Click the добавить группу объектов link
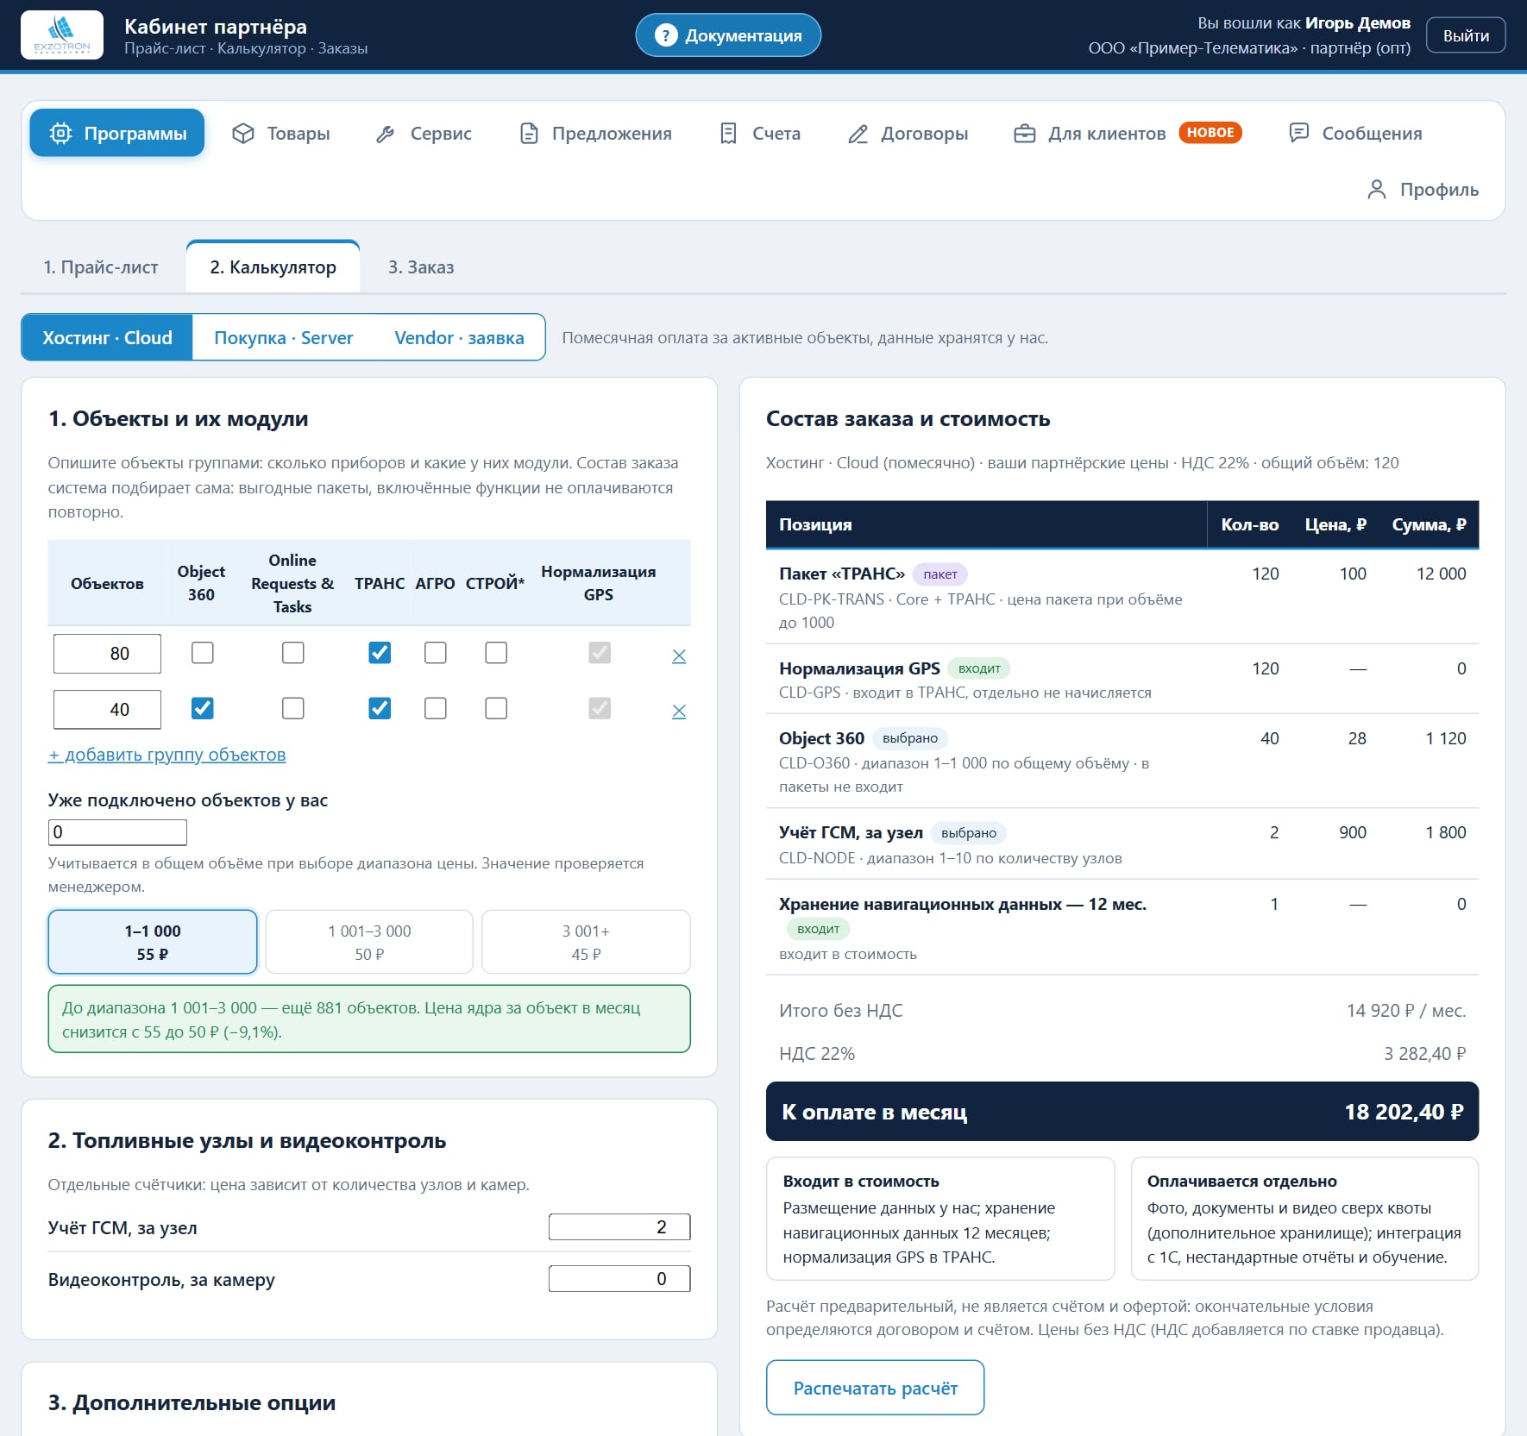 pos(167,755)
